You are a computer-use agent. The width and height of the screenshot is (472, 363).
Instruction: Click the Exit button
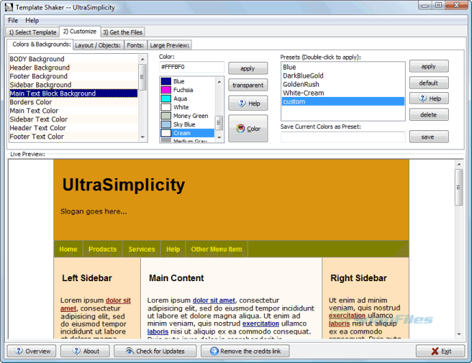click(x=441, y=351)
